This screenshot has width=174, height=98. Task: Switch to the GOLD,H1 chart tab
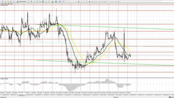tap(46, 95)
